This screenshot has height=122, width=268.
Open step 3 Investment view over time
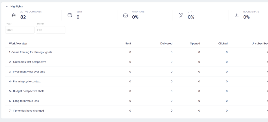point(27,72)
